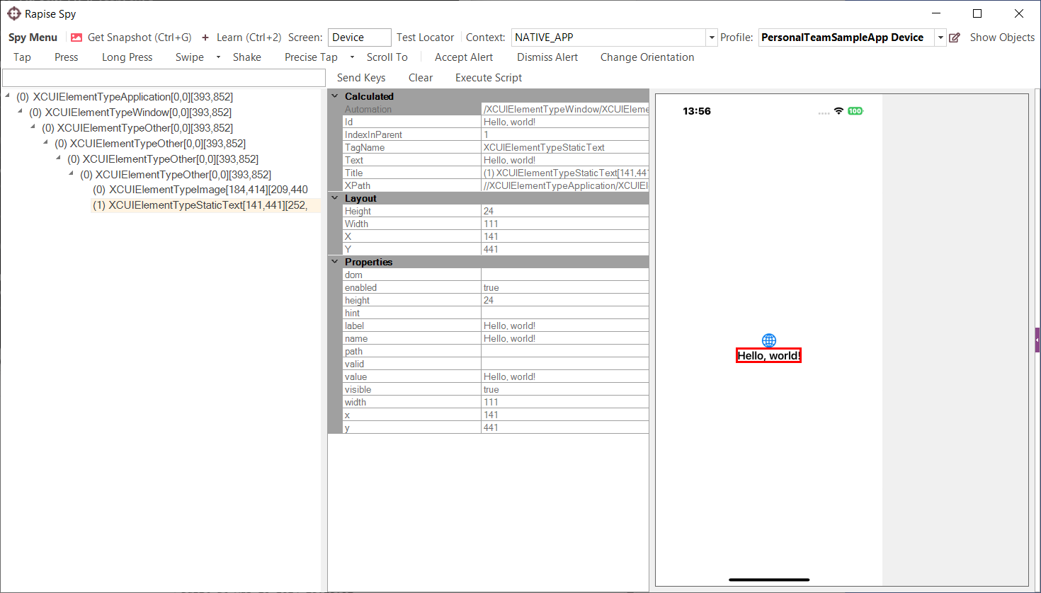The image size is (1041, 593).
Task: Collapse the Calculated properties section
Action: click(335, 96)
